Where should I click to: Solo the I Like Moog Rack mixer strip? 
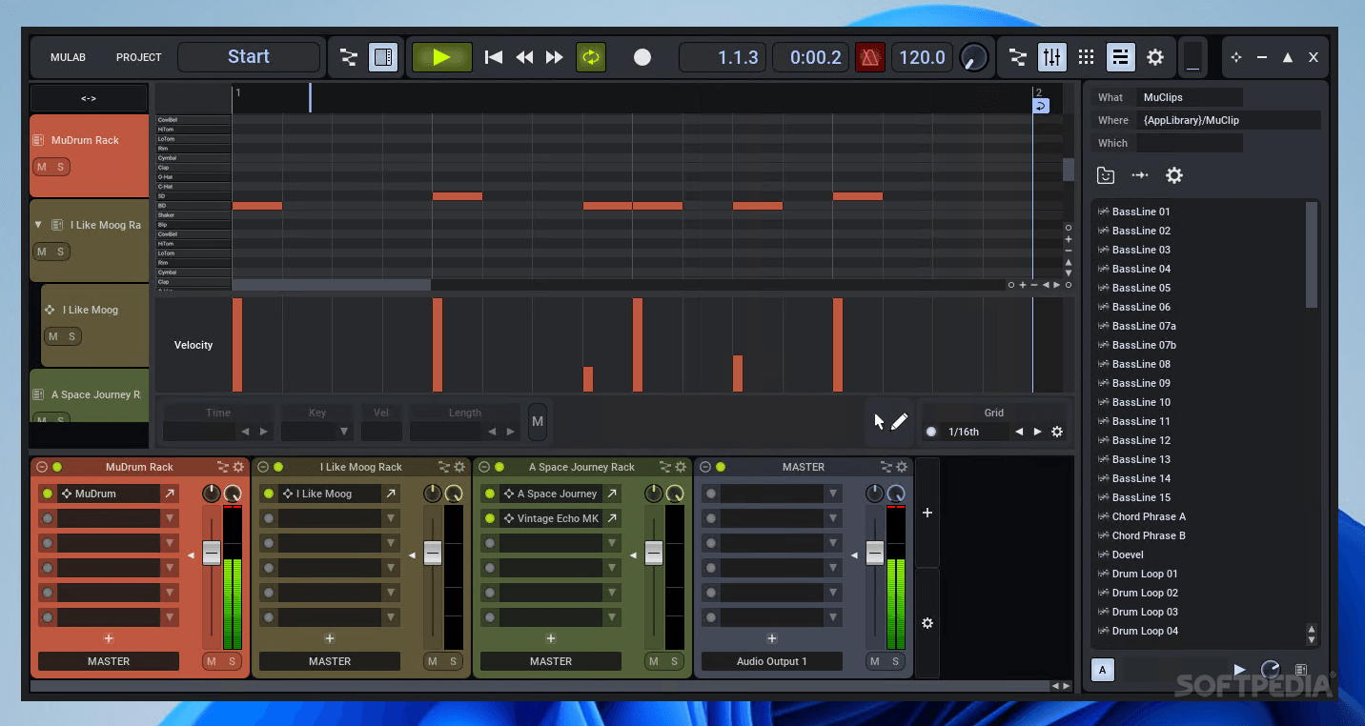tap(454, 661)
